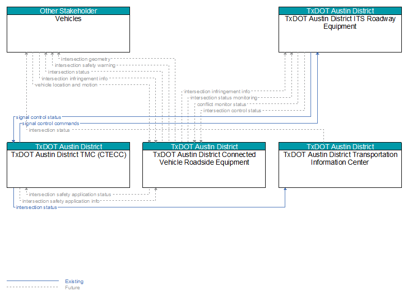Click 'intersection status monitoring' flow label
Viewport: 407px width, 297px height.
tap(224, 98)
